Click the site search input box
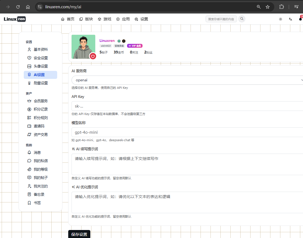The height and width of the screenshot is (238, 303). tap(221, 19)
